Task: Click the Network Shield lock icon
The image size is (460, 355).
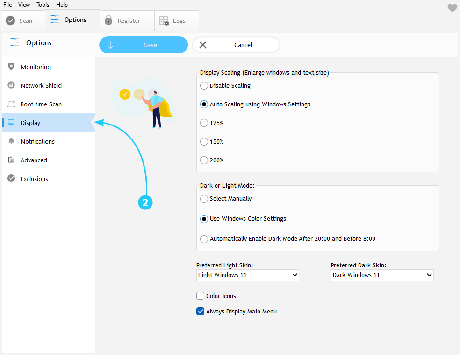Action: [11, 85]
